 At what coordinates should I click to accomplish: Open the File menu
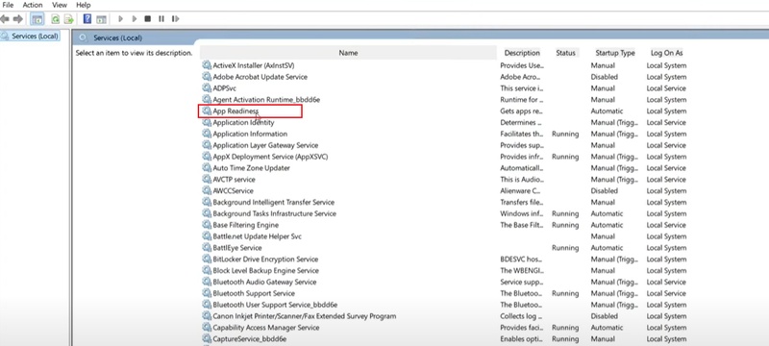(x=8, y=5)
